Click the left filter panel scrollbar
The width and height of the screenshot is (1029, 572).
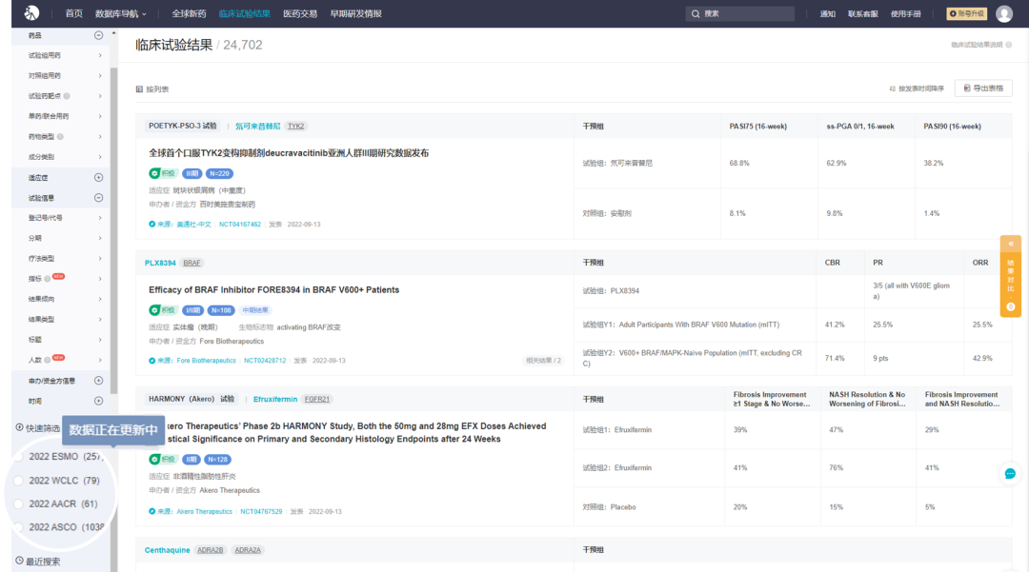click(114, 229)
